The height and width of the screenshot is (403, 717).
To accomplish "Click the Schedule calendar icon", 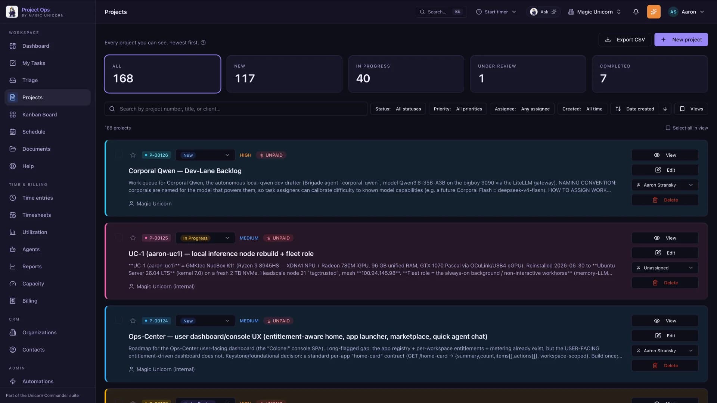I will [x=13, y=132].
